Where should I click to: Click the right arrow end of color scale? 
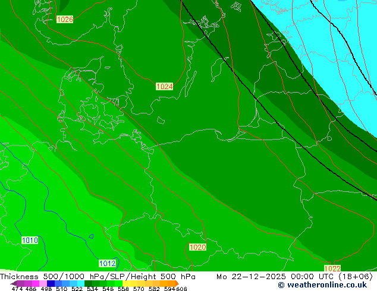point(177,283)
